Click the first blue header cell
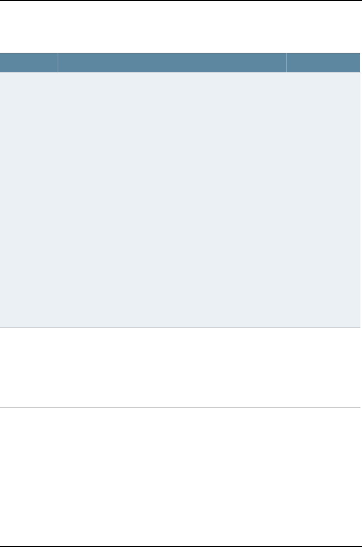 coord(29,63)
